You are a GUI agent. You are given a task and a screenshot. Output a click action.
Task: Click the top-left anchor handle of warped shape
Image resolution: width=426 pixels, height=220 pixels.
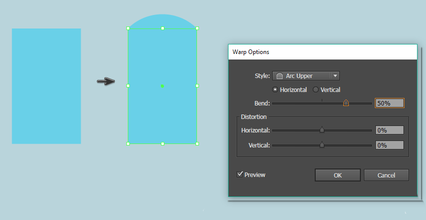[128, 28]
